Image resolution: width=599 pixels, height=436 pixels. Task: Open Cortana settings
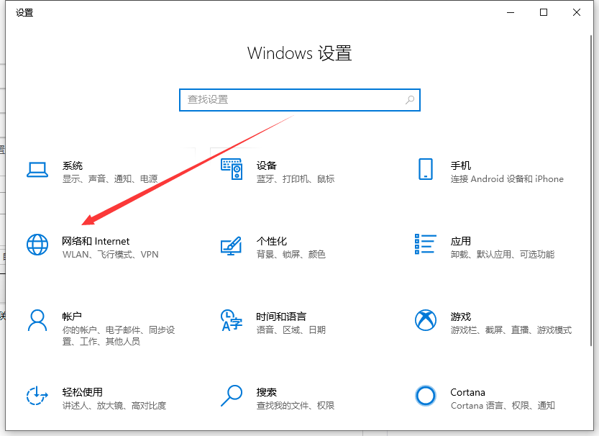click(x=467, y=392)
